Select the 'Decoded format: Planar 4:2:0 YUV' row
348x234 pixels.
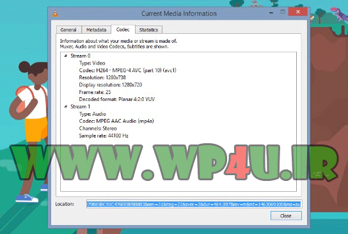116,99
